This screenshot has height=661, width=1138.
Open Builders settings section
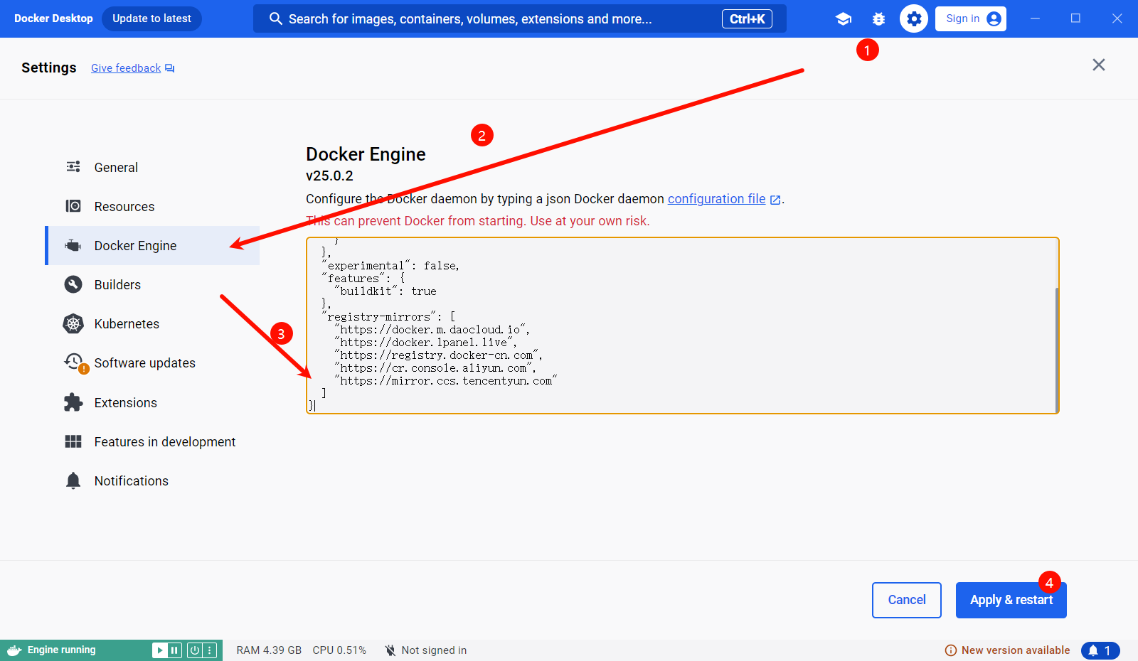pyautogui.click(x=152, y=284)
